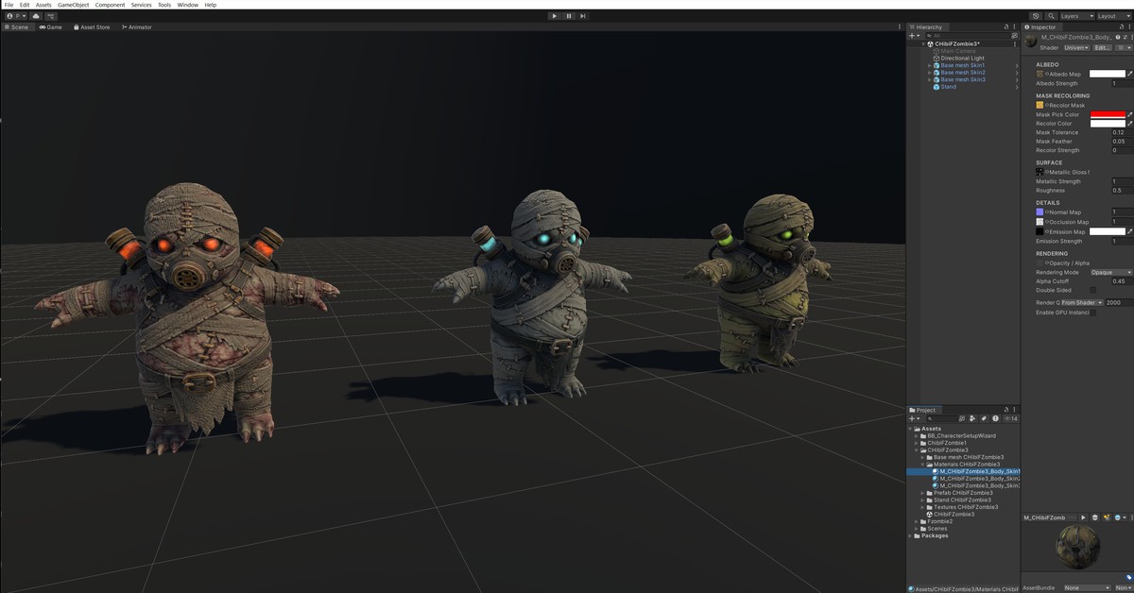Collapse the Materials CHibiFZombie3 folder
1134x593 pixels.
tap(922, 465)
